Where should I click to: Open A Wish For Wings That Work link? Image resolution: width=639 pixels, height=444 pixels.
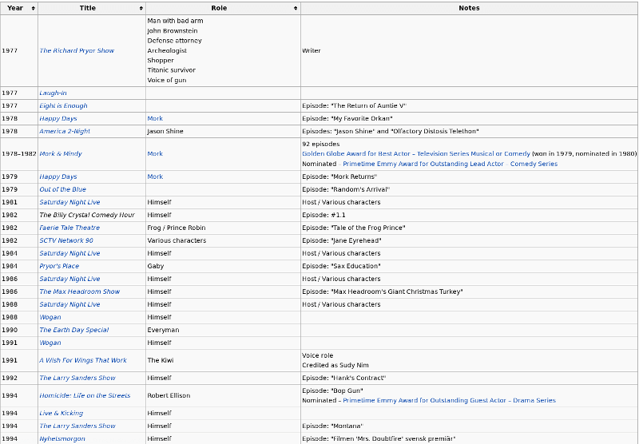click(x=83, y=360)
